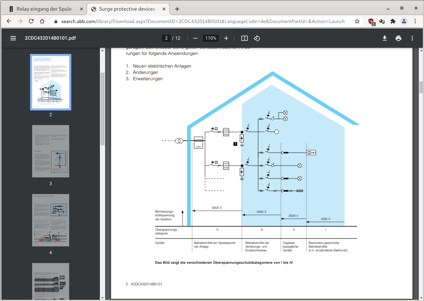
Task: Click the document scrollbar down arrow
Action: click(x=421, y=298)
